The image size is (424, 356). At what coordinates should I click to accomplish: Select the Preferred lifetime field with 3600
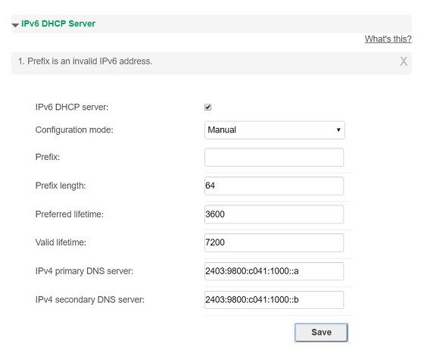pyautogui.click(x=274, y=214)
